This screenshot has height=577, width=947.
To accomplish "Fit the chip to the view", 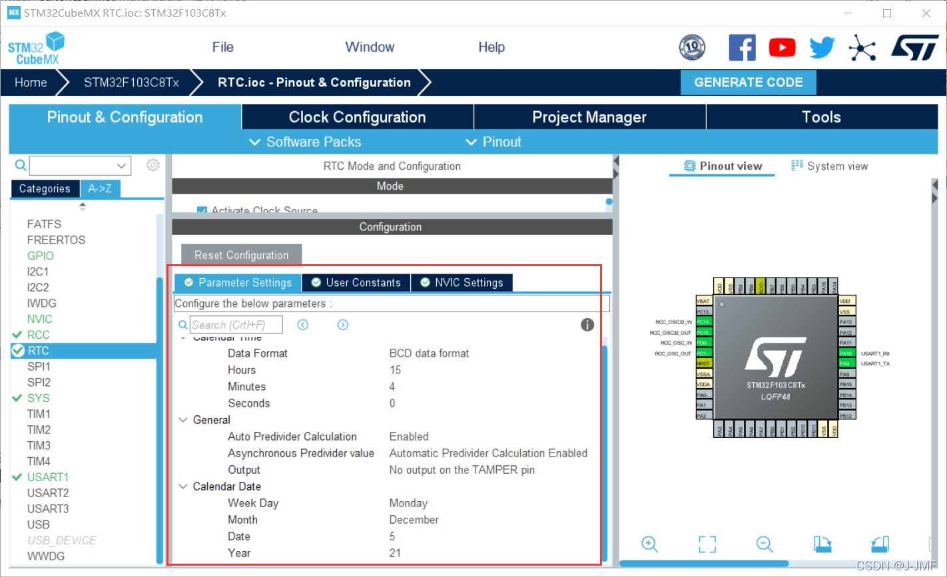I will [x=707, y=544].
